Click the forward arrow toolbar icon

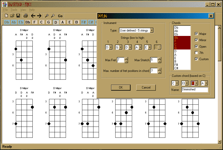coord(39,16)
